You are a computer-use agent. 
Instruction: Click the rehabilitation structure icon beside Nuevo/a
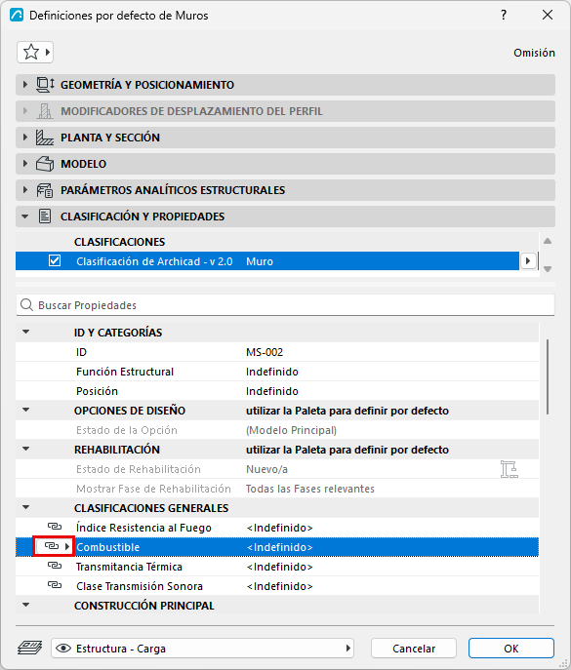(509, 469)
